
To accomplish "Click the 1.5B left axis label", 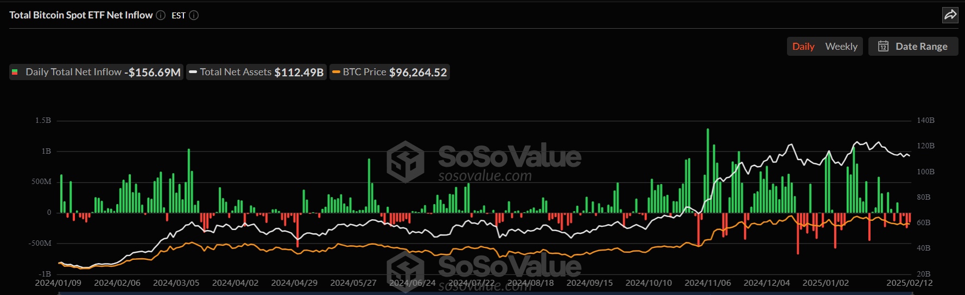I will pyautogui.click(x=43, y=120).
